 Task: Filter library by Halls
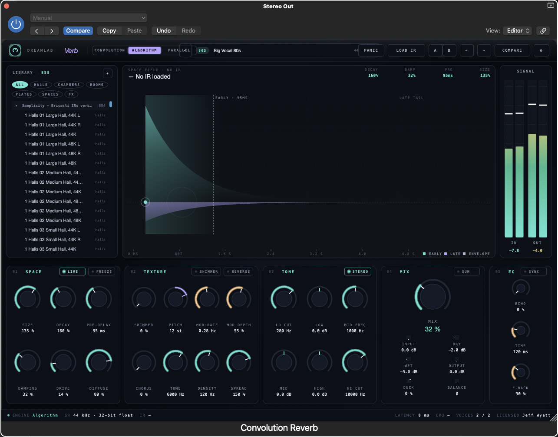click(x=40, y=85)
